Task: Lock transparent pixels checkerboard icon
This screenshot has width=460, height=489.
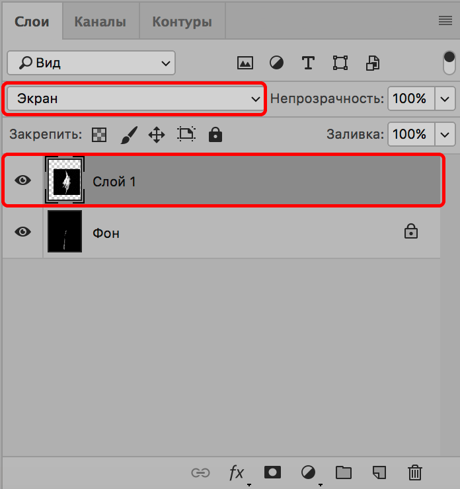Action: pos(99,135)
